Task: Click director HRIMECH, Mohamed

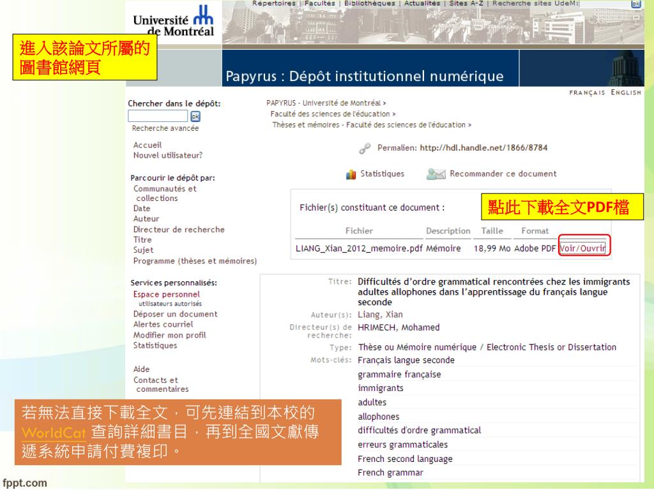Action: point(399,327)
